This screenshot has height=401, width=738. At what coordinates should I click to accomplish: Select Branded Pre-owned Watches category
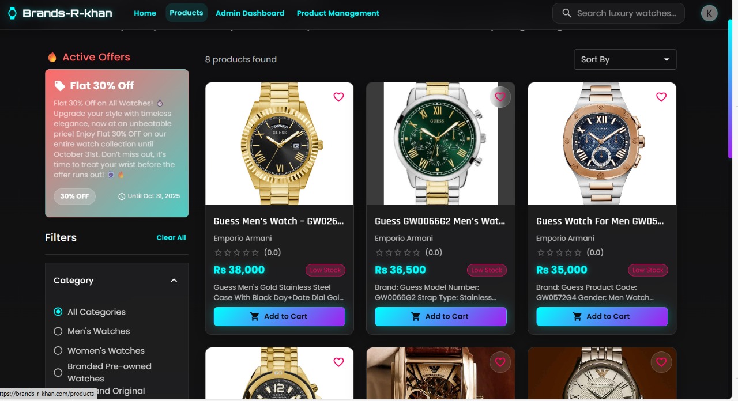tap(58, 373)
